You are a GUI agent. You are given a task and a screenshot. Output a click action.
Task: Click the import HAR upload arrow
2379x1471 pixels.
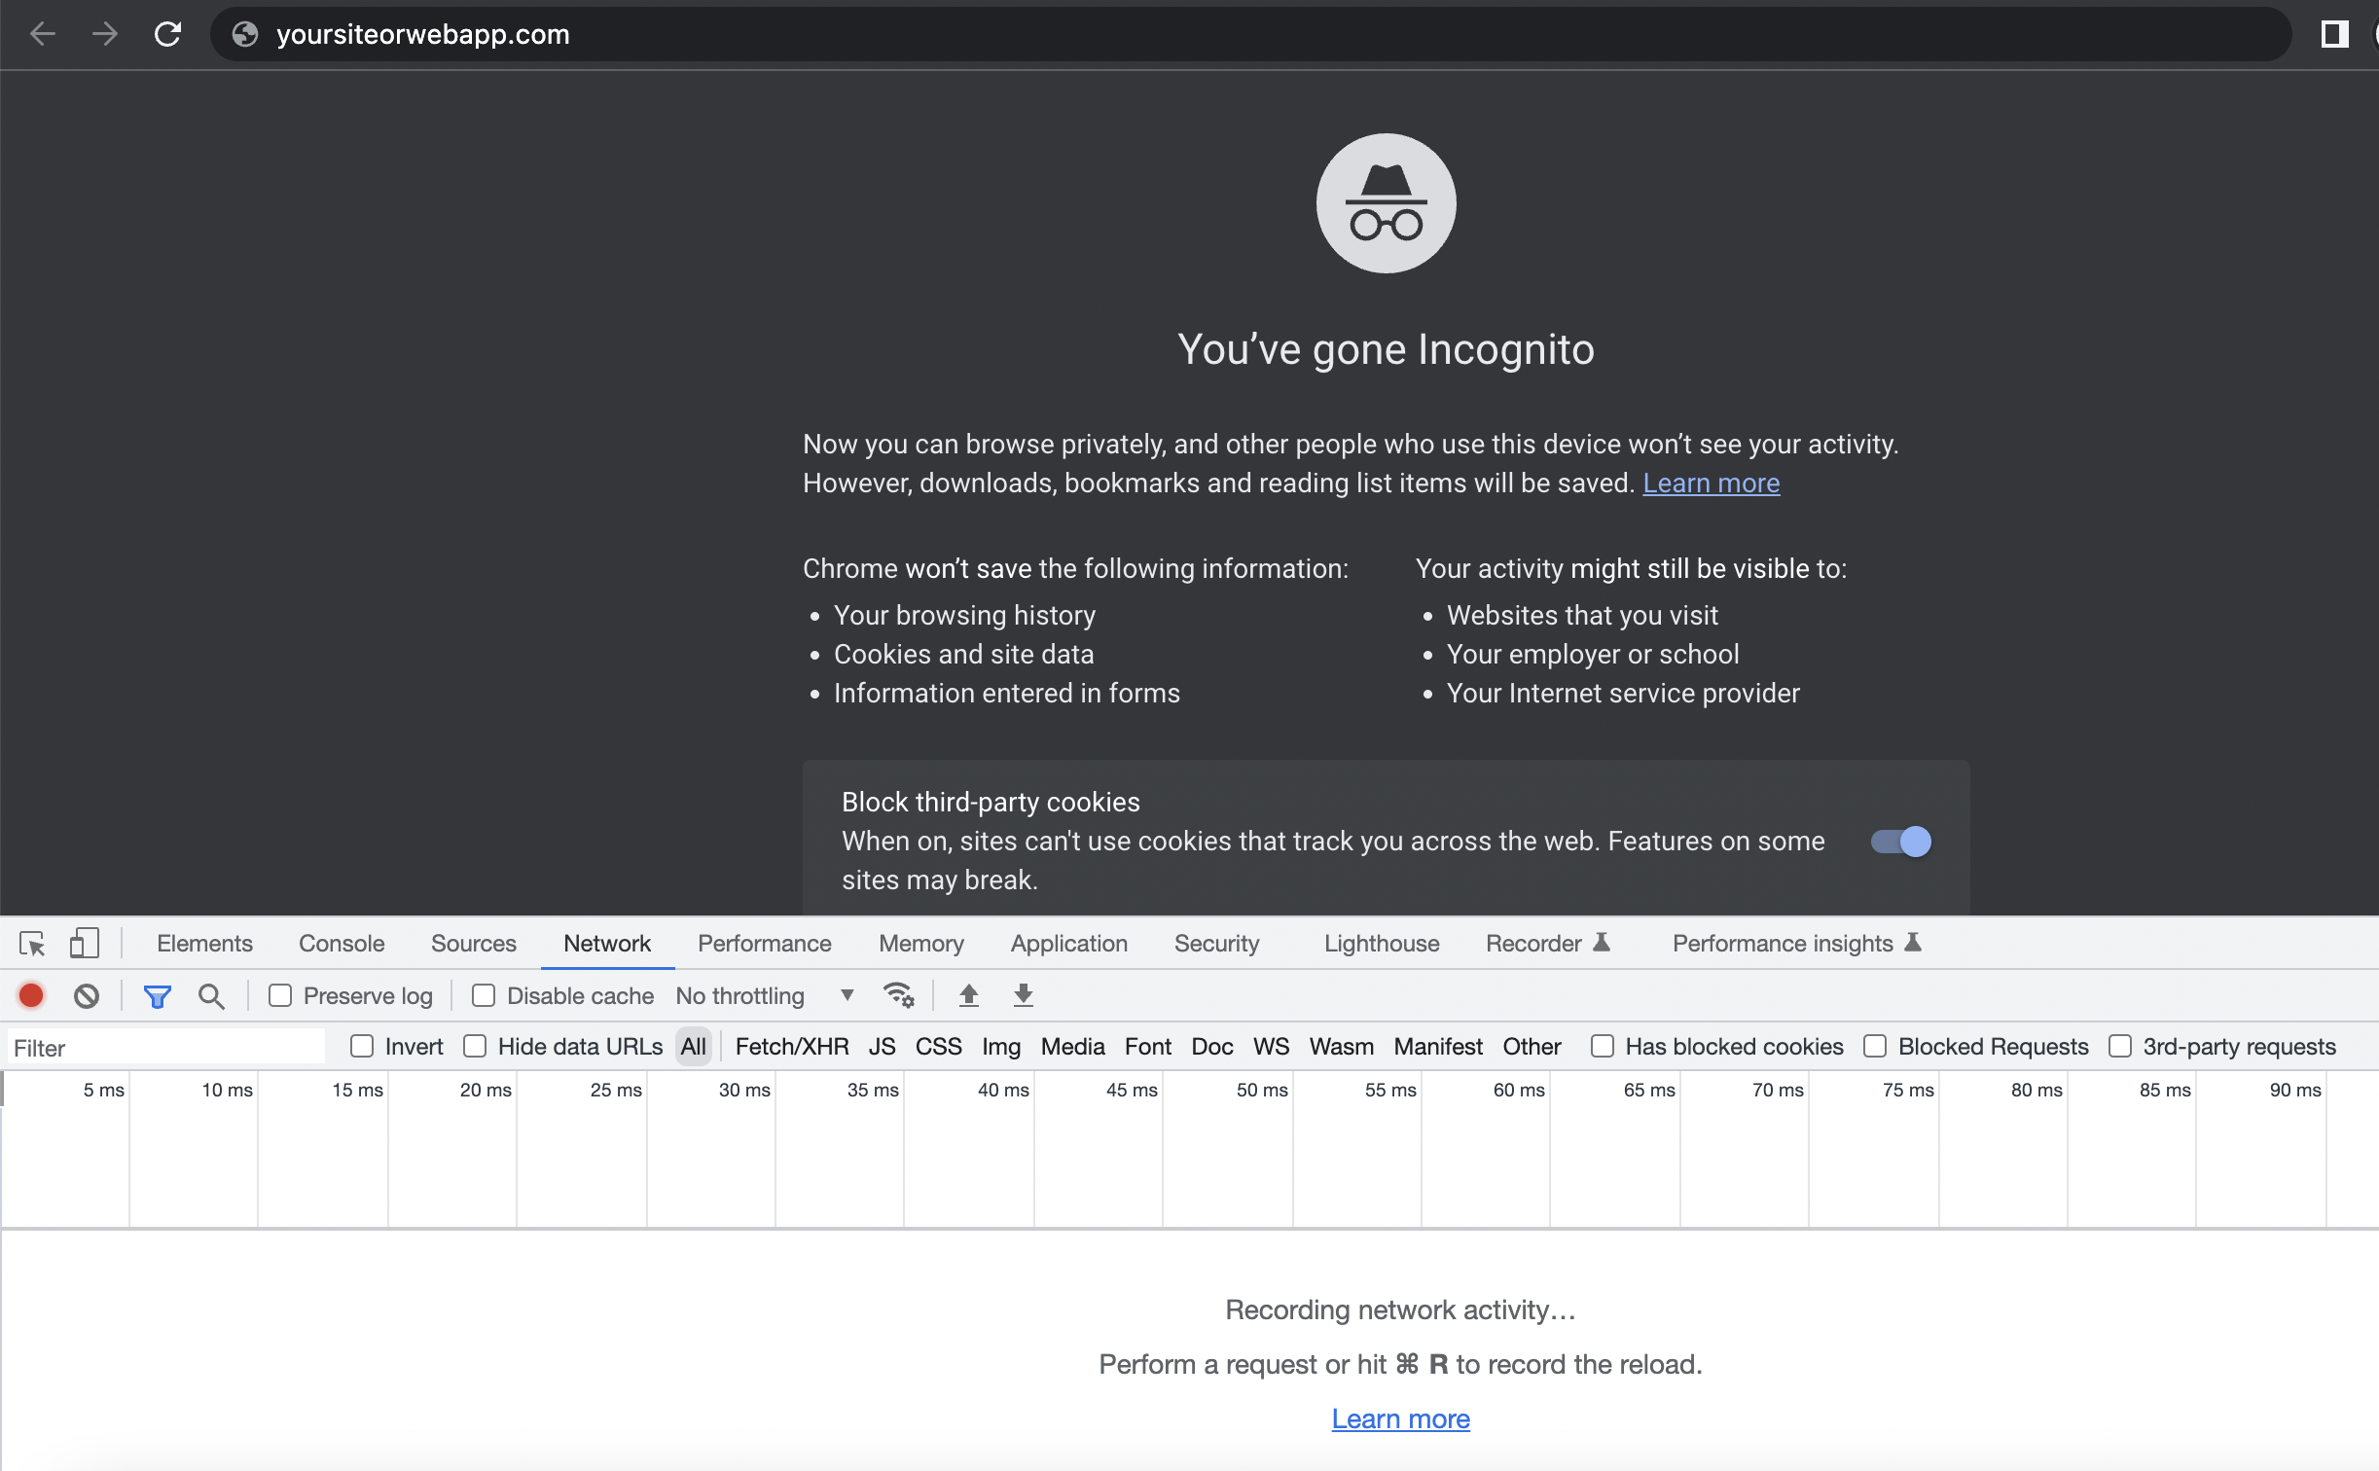tap(968, 995)
